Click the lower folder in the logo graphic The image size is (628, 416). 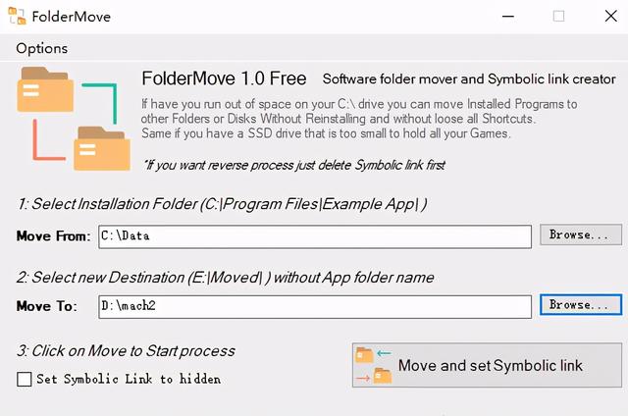pyautogui.click(x=102, y=148)
